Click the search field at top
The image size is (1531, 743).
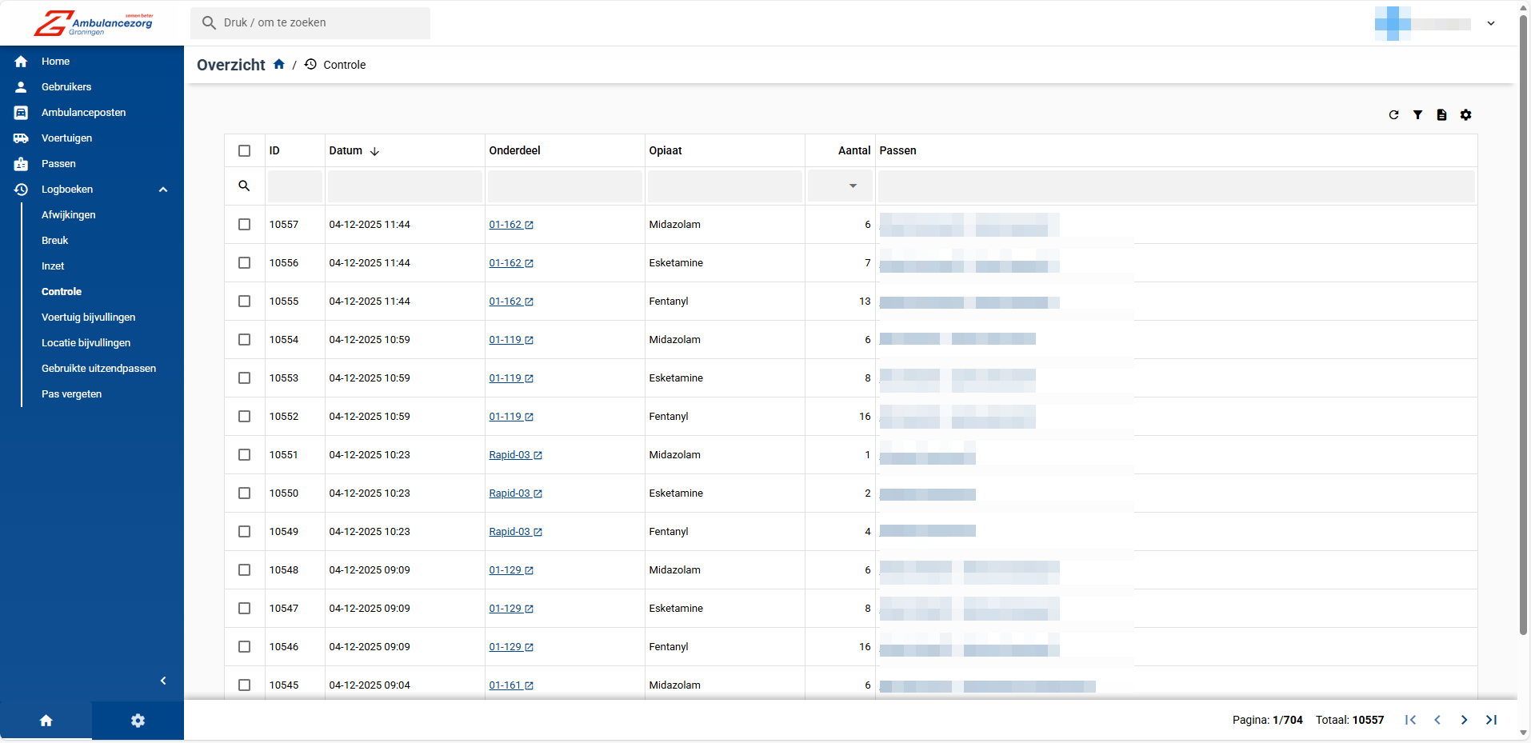click(x=310, y=23)
